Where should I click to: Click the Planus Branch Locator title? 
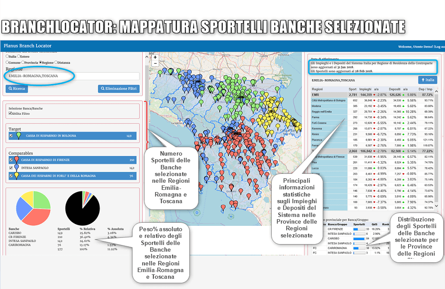28,46
